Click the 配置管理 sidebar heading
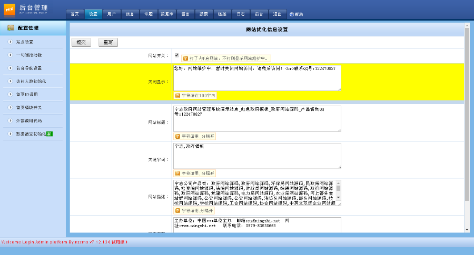This screenshot has width=474, height=255. point(28,28)
